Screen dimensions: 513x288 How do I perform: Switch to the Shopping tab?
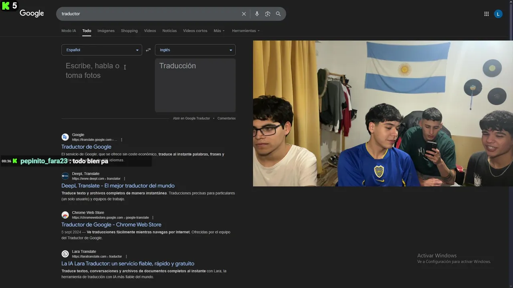point(129,31)
